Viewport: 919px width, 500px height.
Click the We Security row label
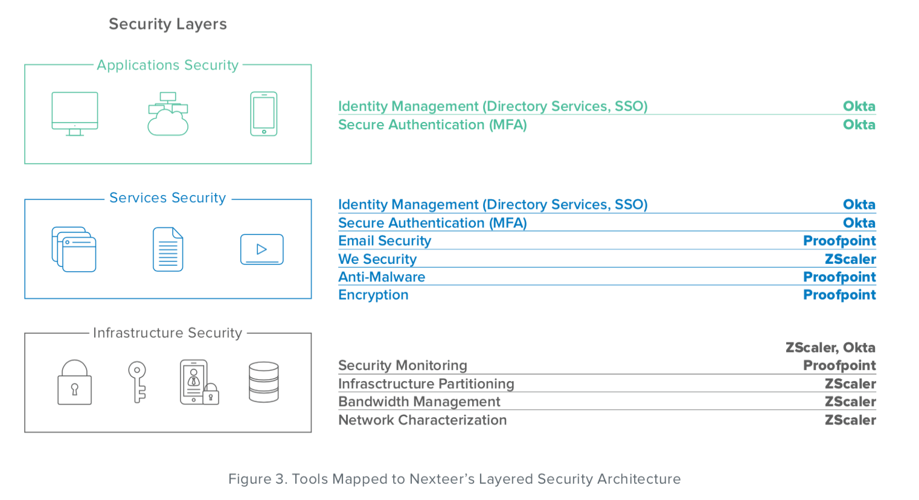(377, 259)
